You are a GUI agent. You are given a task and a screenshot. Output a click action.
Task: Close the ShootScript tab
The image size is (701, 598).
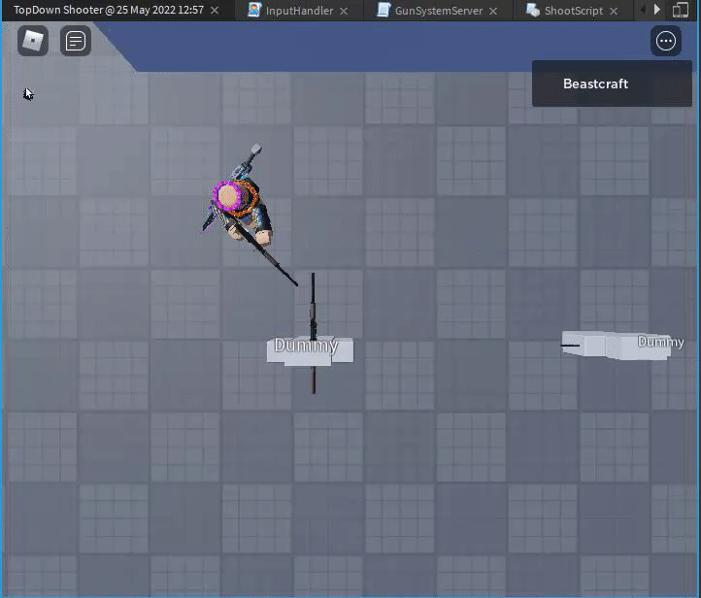coord(614,11)
